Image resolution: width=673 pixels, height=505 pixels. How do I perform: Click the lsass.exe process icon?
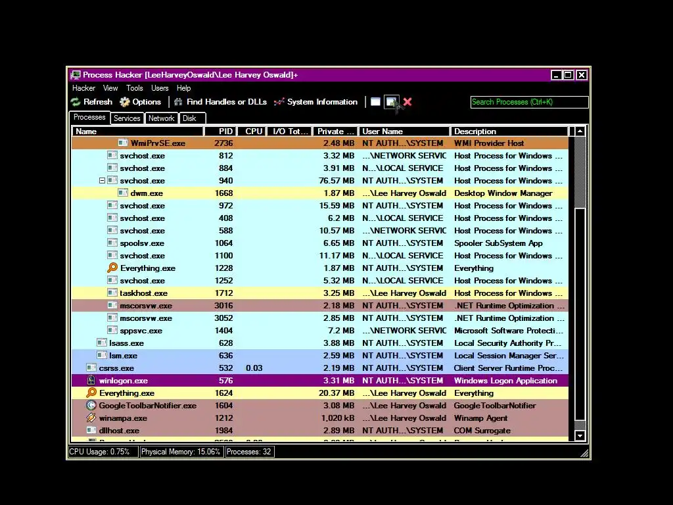click(x=102, y=342)
